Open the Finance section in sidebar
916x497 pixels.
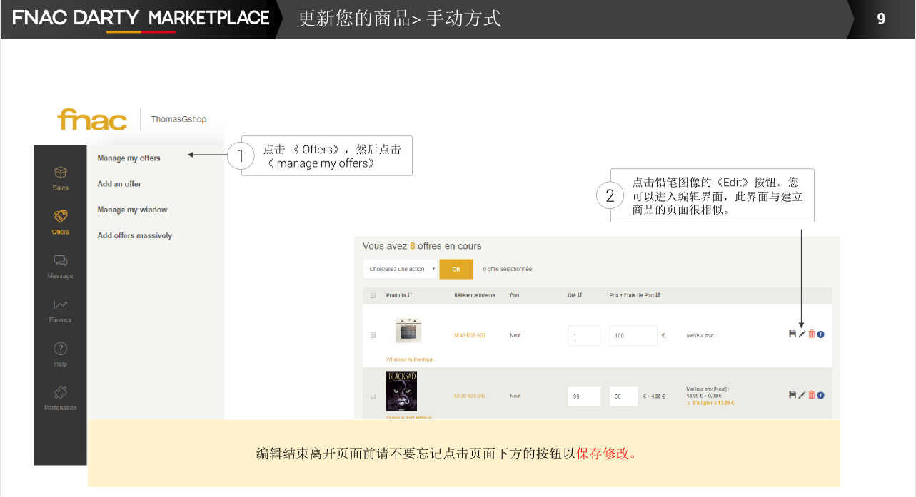(61, 311)
